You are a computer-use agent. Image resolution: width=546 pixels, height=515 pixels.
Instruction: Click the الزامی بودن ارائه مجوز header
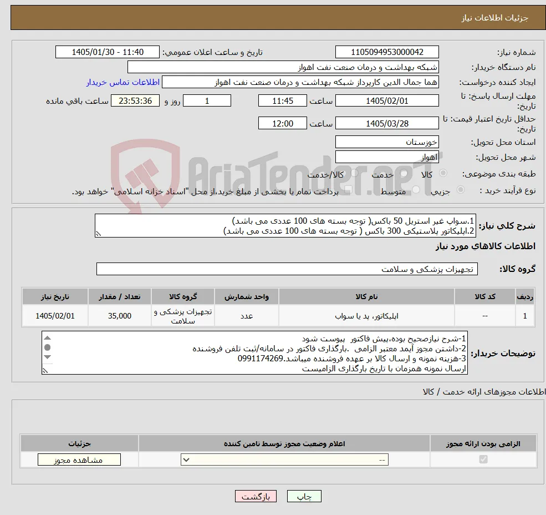[x=483, y=444]
